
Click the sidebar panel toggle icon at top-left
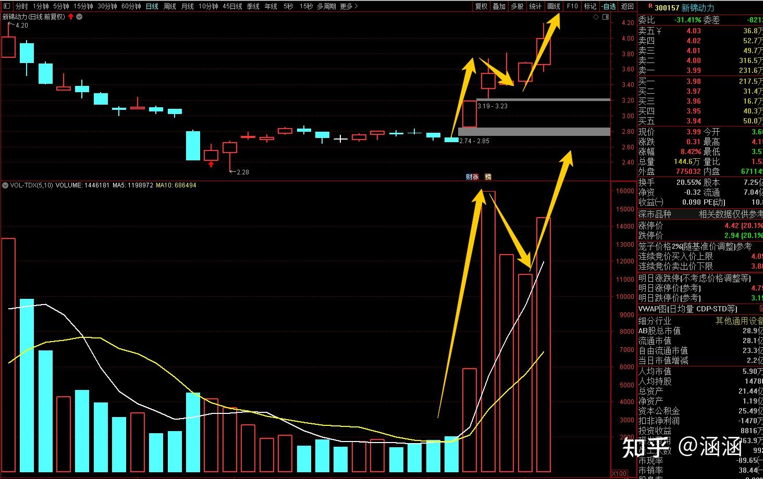coord(7,6)
